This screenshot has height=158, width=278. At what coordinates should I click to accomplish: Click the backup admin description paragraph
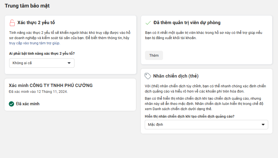[x=204, y=35]
